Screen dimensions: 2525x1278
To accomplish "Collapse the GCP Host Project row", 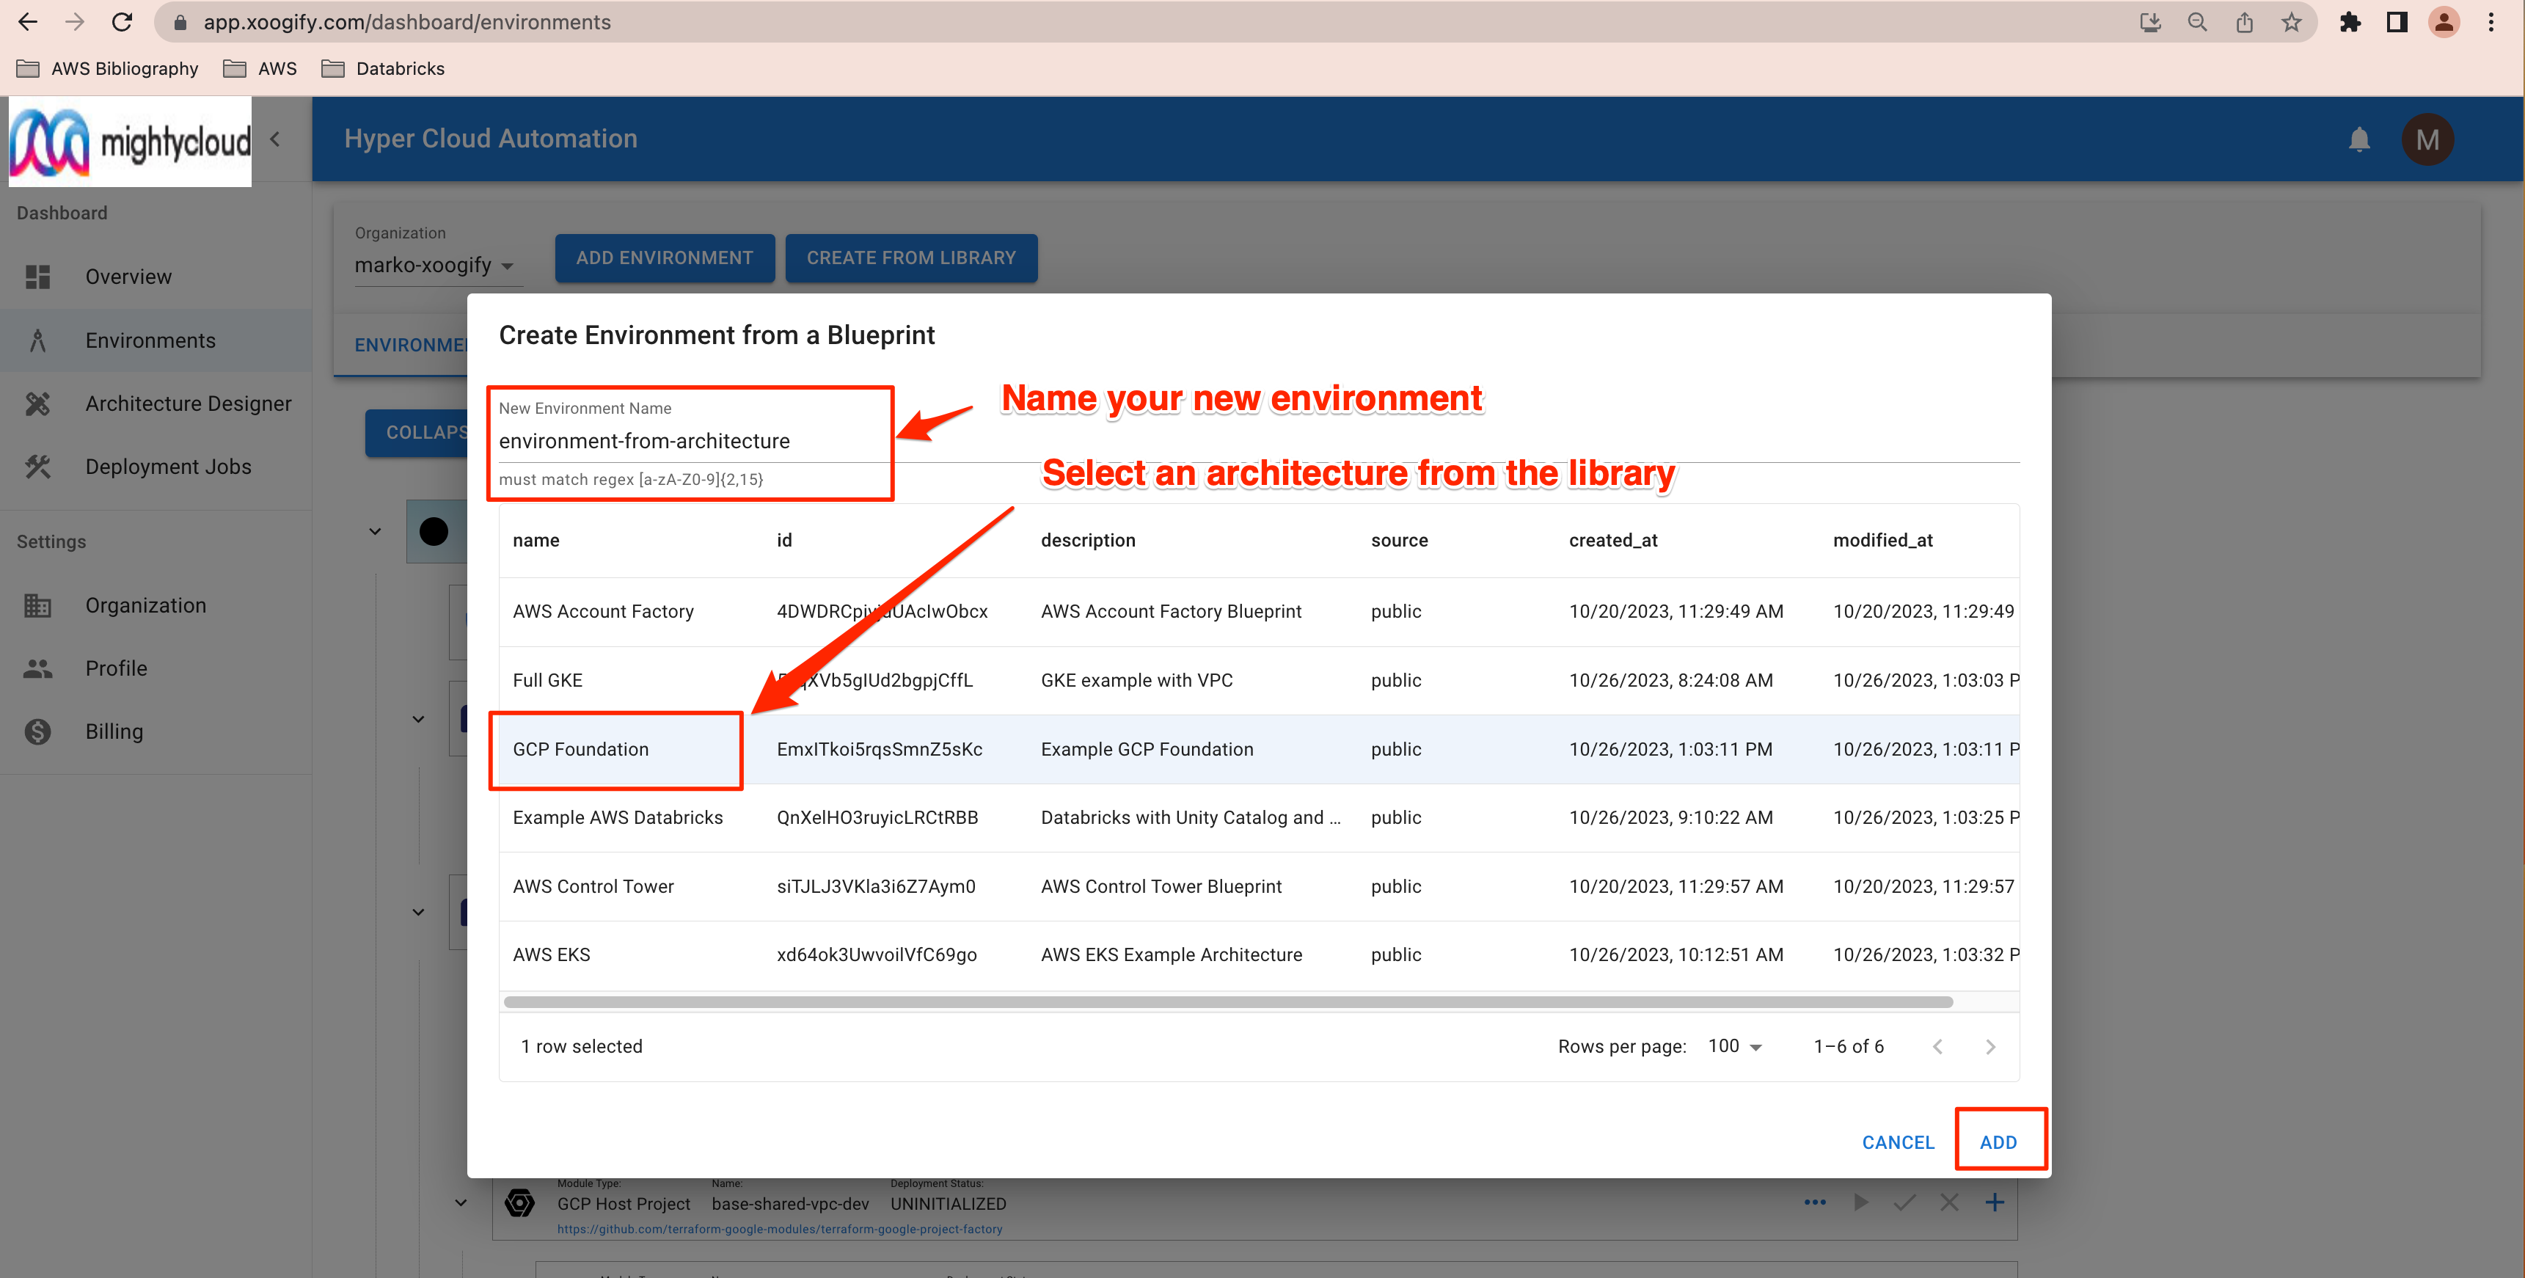I will click(461, 1203).
